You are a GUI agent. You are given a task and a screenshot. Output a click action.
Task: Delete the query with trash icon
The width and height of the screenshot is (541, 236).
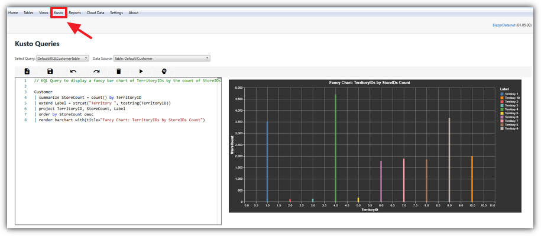[x=119, y=72]
